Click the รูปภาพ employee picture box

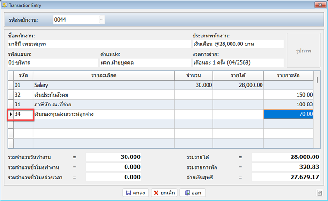coord(304,50)
